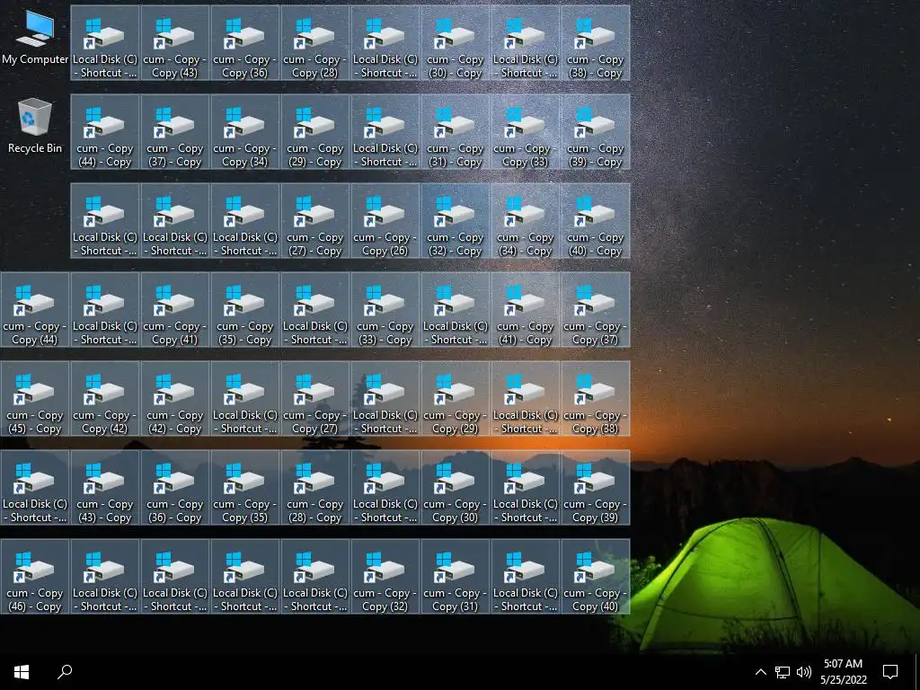Select shortcut 'cum - Copy - Copy (34)'
Screen dimensions: 920x690
tap(244, 132)
